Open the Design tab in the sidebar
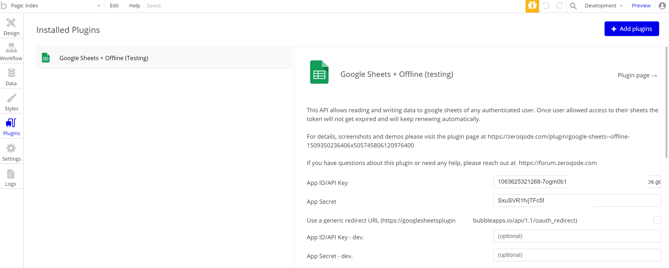Image resolution: width=669 pixels, height=268 pixels. click(11, 26)
